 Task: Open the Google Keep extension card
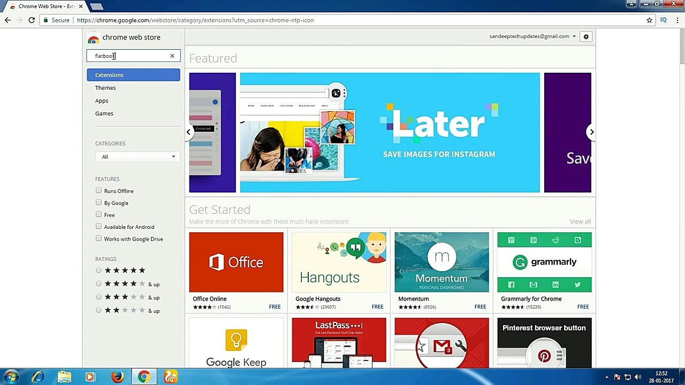[236, 343]
